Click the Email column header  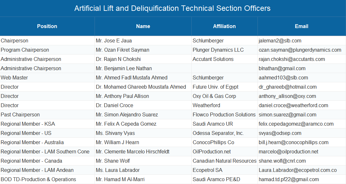tap(301, 26)
